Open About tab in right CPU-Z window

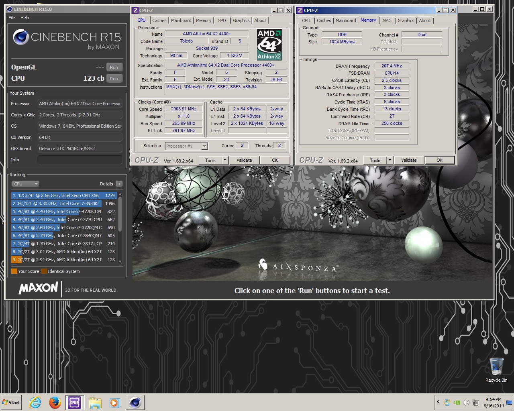(425, 20)
